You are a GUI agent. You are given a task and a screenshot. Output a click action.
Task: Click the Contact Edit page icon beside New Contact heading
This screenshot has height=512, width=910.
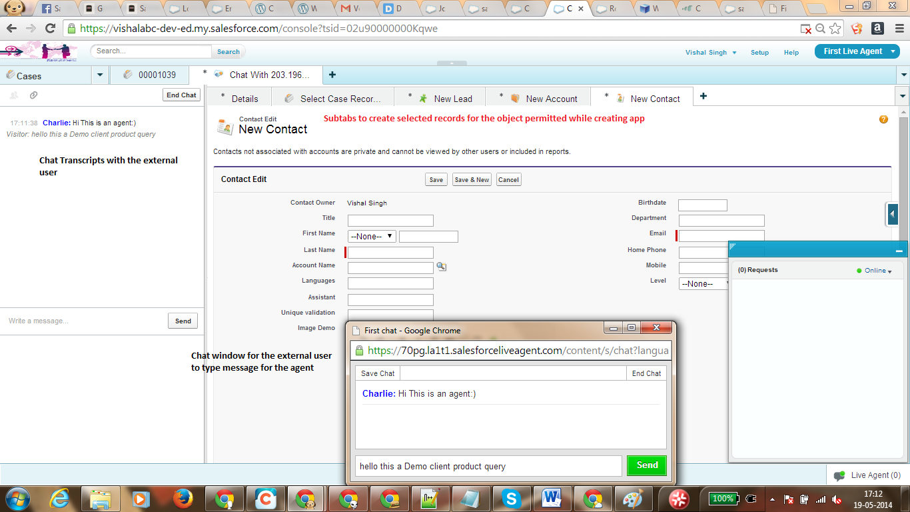pos(225,124)
